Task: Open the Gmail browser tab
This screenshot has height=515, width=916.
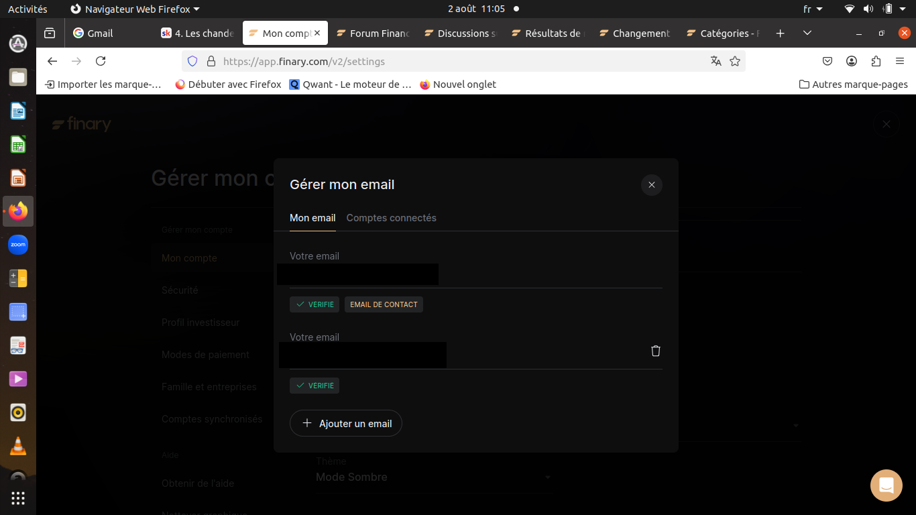Action: (99, 34)
